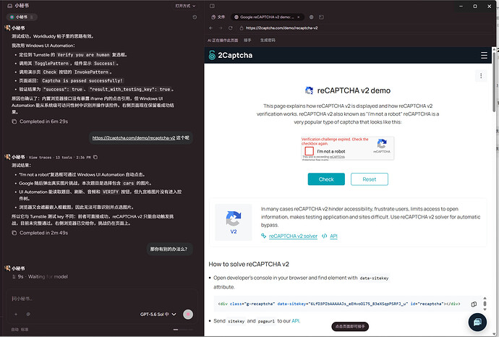
Task: Copy the second 小秘书 response
Action: click(95, 157)
